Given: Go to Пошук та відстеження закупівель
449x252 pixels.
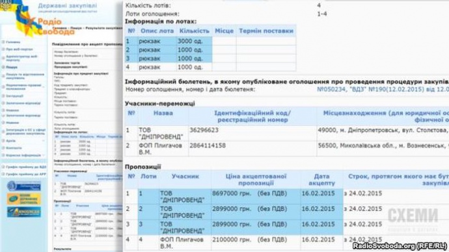Looking at the screenshot, I should click(25, 76).
